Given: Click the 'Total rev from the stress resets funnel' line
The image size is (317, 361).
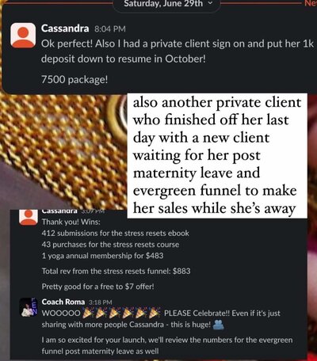Looking at the screenshot, I should pos(116,271).
